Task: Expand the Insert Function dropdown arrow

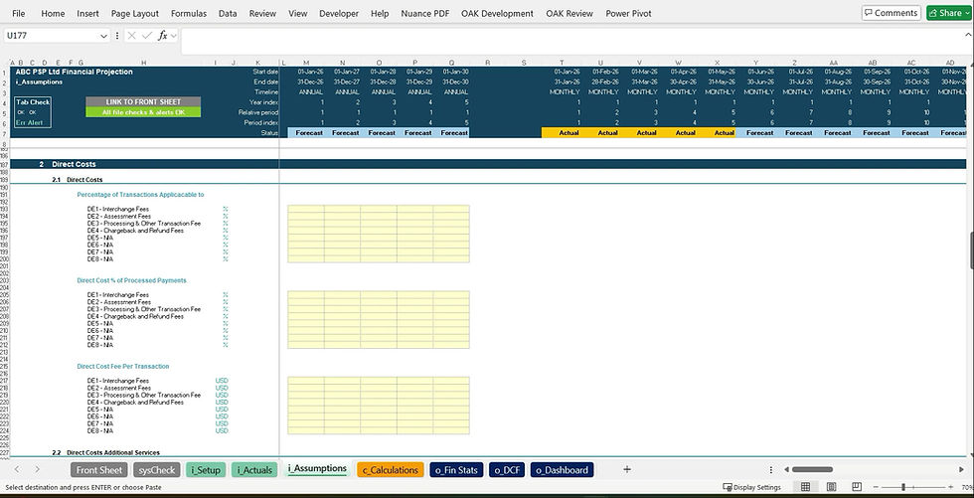Action: point(173,36)
